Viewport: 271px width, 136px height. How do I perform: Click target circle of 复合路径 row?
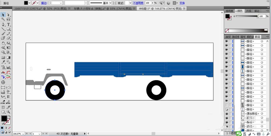(x=262, y=114)
